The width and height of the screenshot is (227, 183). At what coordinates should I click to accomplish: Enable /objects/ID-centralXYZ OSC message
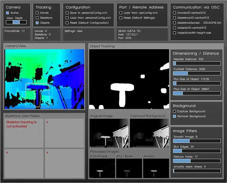click(x=174, y=28)
